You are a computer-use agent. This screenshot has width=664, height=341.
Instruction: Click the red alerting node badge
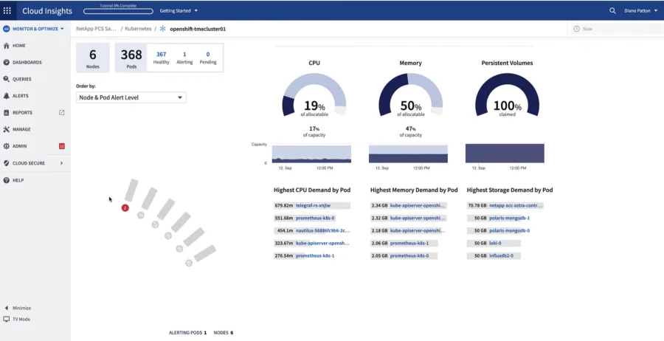[125, 207]
